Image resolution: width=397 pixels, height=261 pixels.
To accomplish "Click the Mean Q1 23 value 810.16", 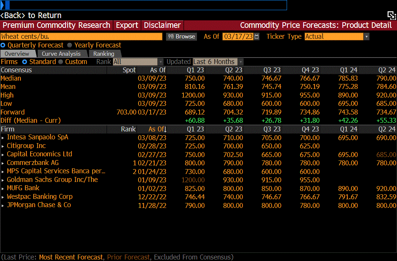I will [x=194, y=87].
